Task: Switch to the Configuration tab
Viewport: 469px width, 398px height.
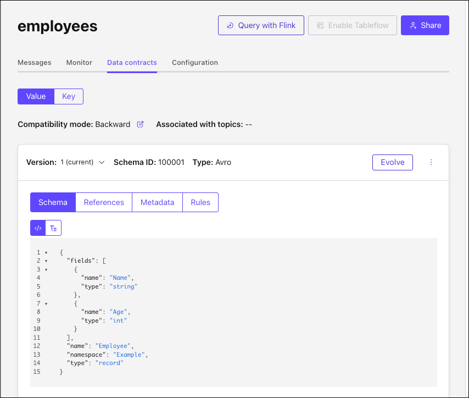Action: (195, 62)
